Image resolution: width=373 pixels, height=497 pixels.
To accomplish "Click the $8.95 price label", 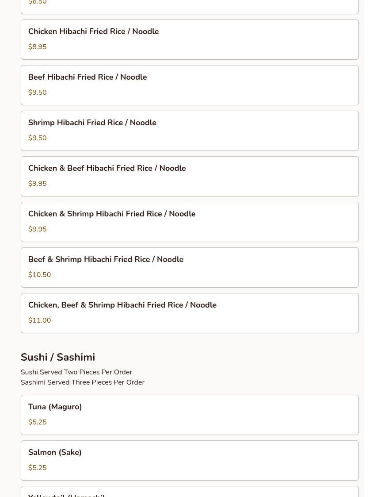I will click(37, 47).
